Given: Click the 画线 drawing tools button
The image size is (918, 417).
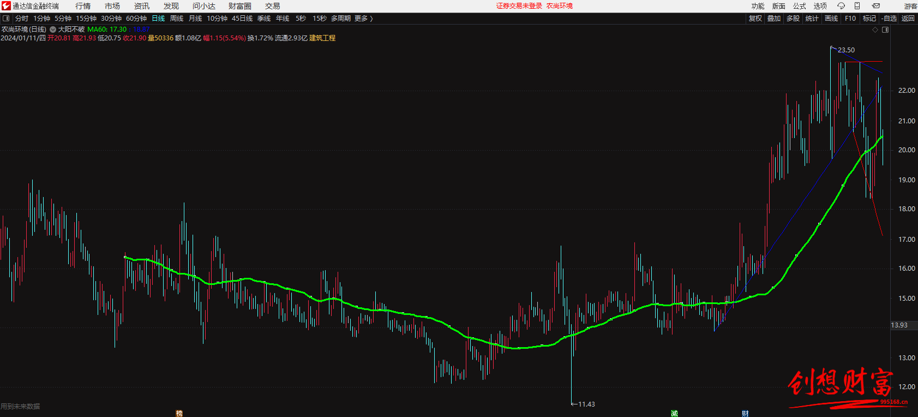Looking at the screenshot, I should click(x=831, y=19).
